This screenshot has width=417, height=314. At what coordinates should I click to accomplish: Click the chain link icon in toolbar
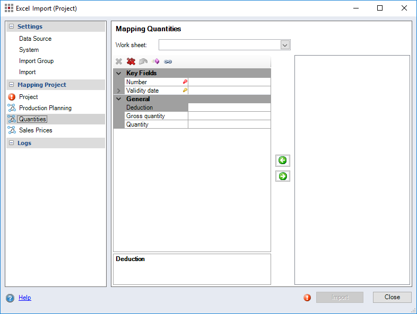tap(168, 61)
